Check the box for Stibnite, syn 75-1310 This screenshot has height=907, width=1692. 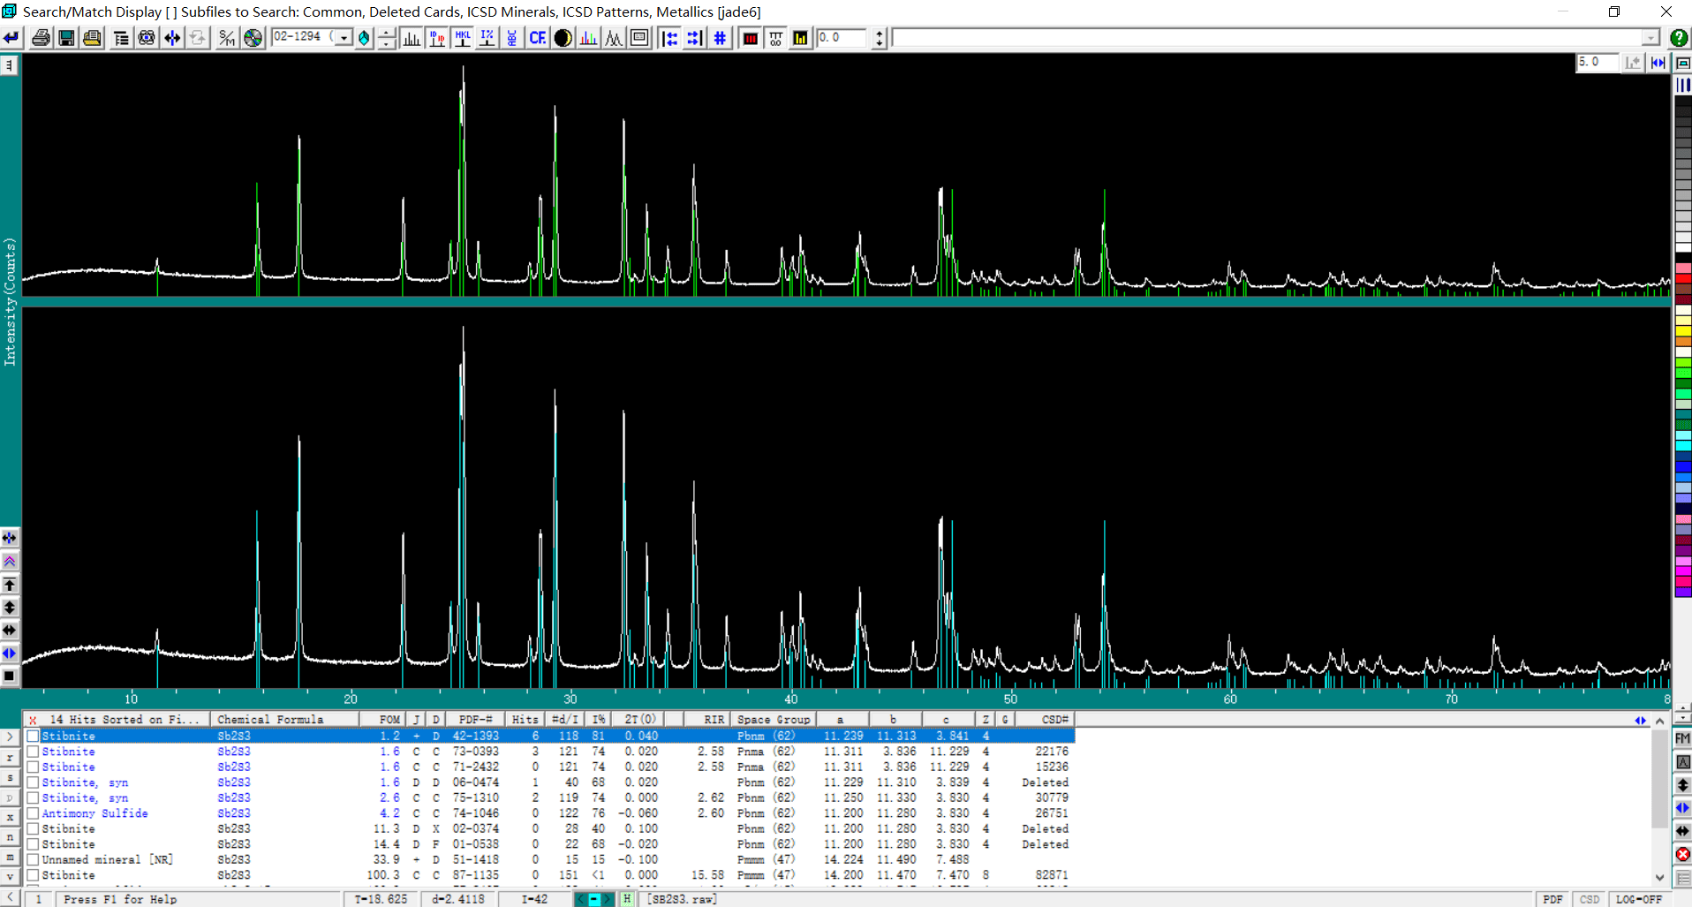(x=34, y=798)
